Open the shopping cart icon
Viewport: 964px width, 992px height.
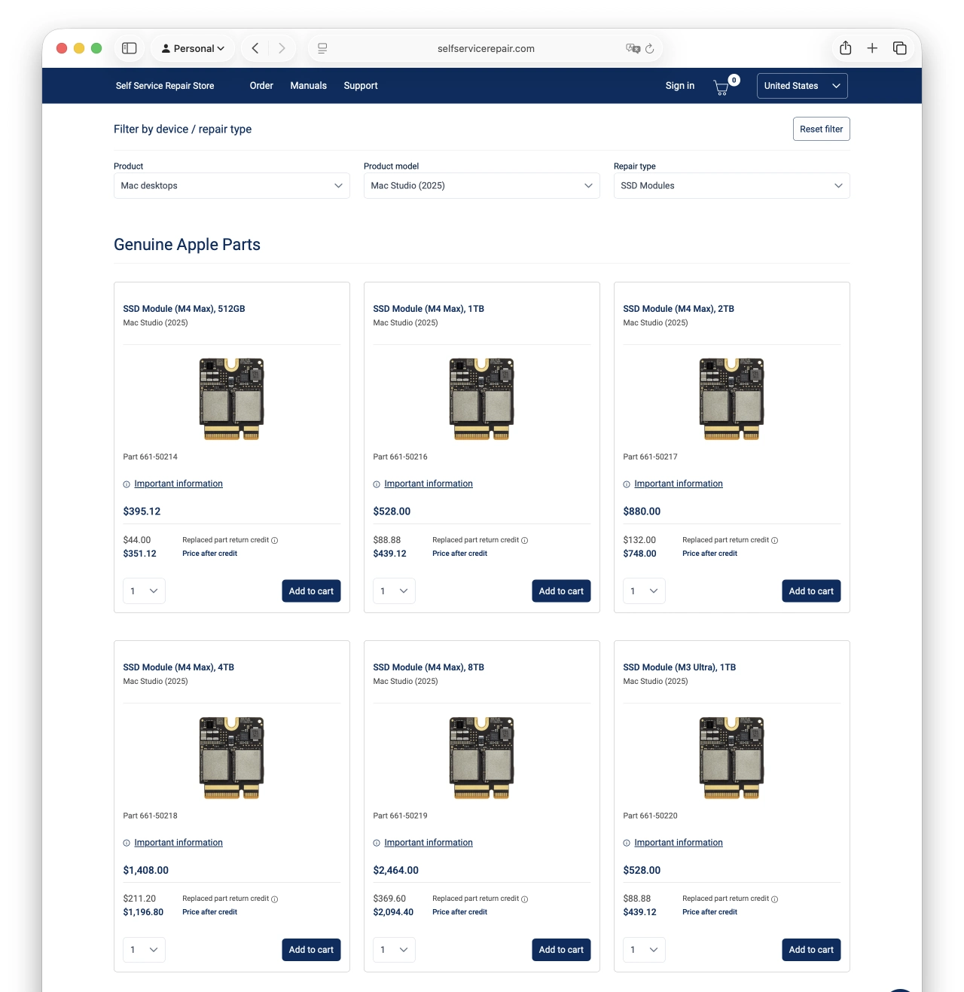(x=721, y=87)
